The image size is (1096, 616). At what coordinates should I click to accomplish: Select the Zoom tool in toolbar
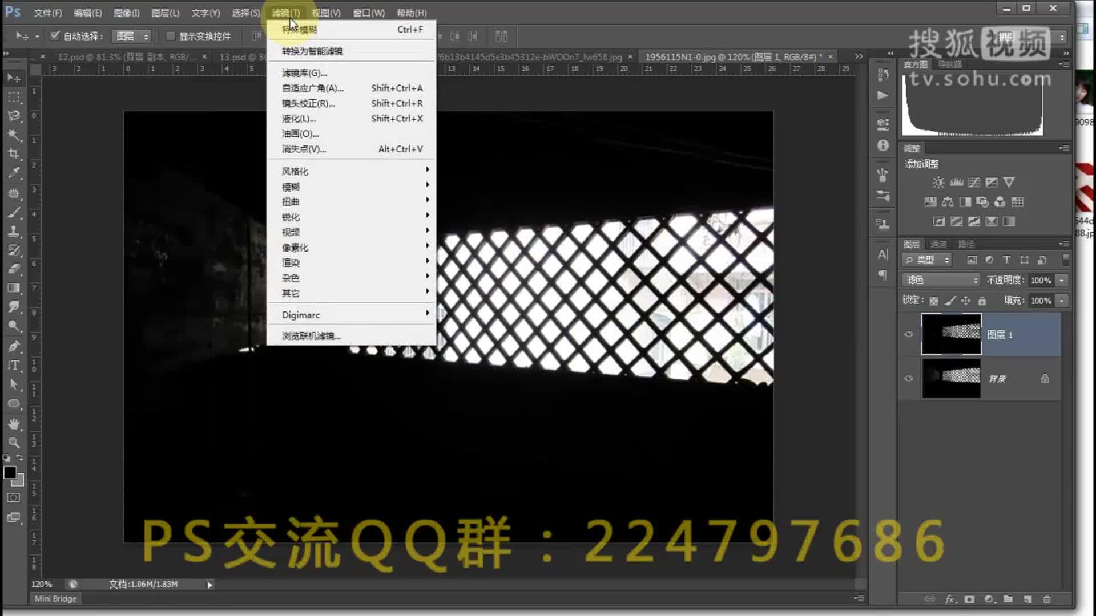pos(14,443)
